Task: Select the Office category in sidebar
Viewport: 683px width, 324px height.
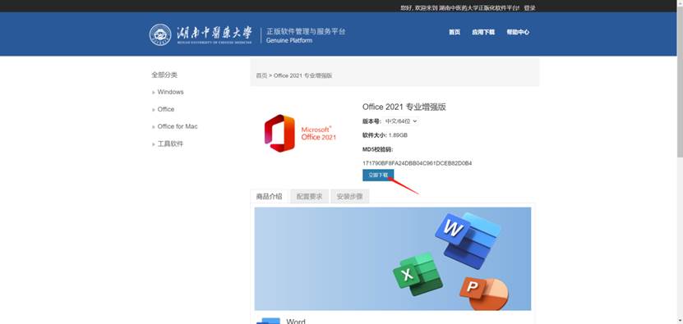Action: tap(165, 109)
